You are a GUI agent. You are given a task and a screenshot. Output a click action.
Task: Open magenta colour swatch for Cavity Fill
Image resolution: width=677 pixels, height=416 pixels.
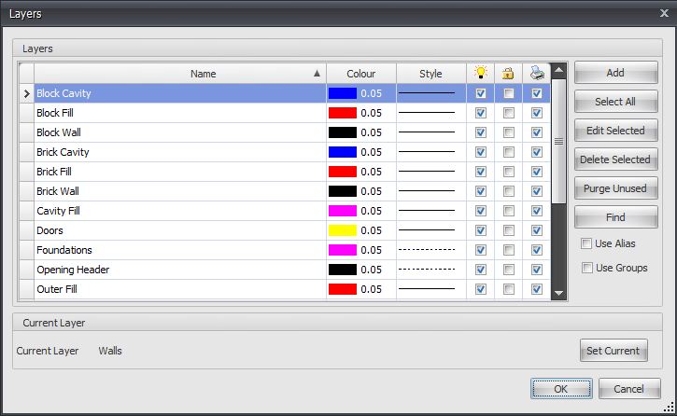pos(343,211)
